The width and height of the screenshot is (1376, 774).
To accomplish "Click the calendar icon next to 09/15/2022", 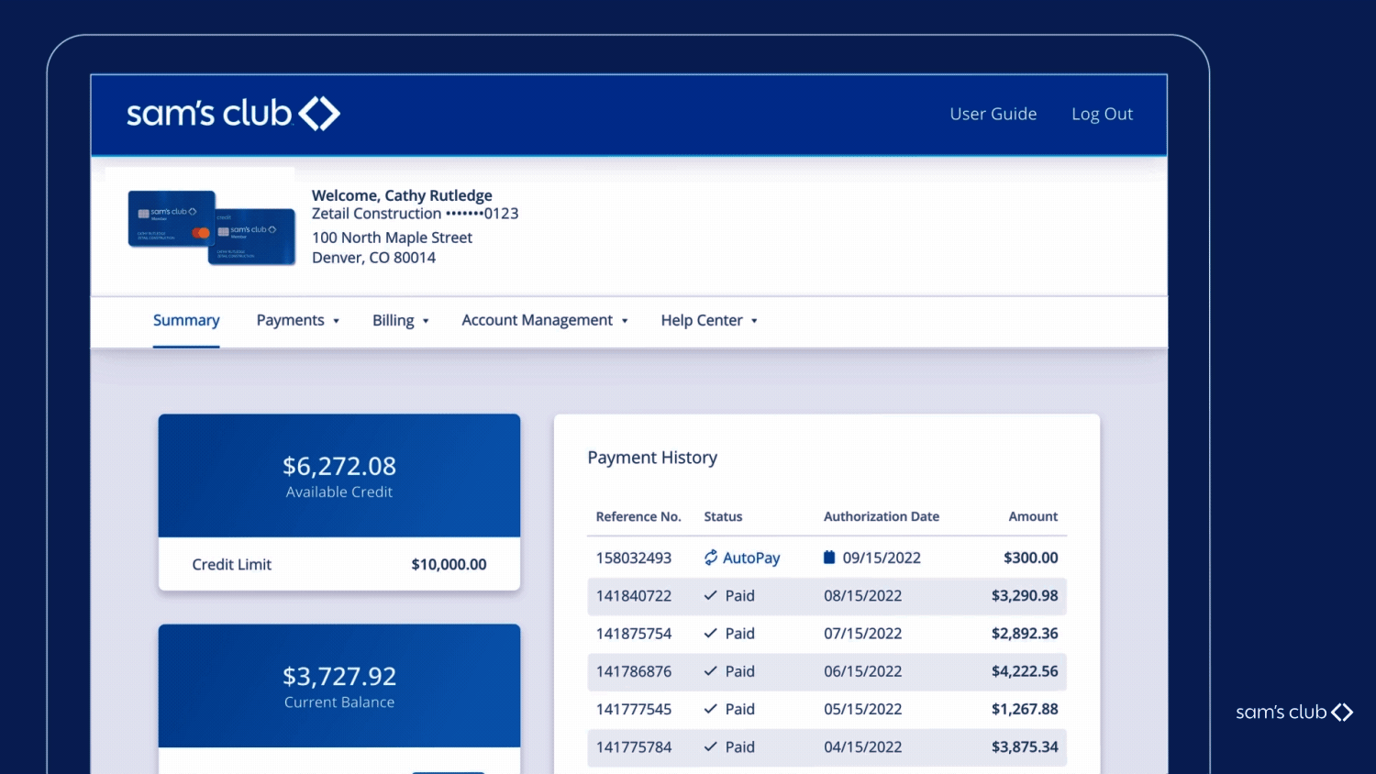I will point(829,558).
